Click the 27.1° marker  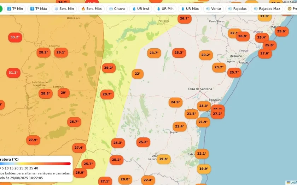(x=105, y=181)
